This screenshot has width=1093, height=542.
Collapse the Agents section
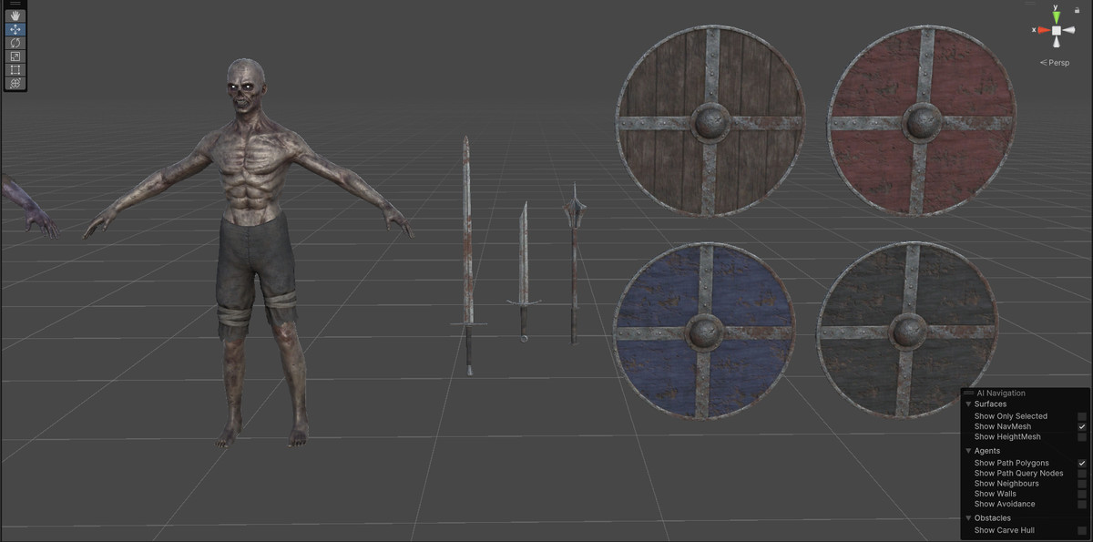click(968, 451)
